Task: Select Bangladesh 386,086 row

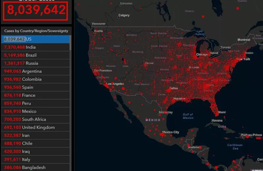Action: [36, 167]
